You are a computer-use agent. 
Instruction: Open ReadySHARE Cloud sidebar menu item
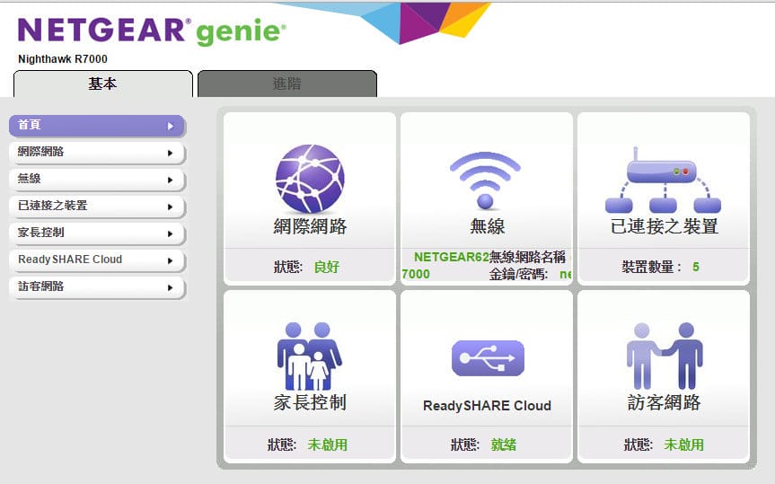pos(97,260)
